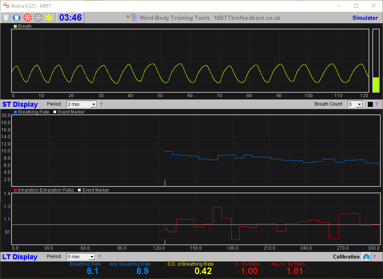The height and width of the screenshot is (279, 383).
Task: Select the LT Display section header
Action: (x=19, y=257)
